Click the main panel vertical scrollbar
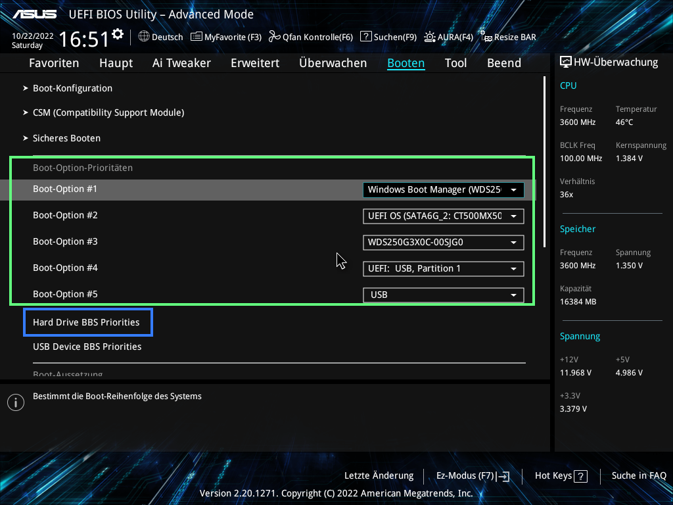The height and width of the screenshot is (505, 673). (545, 162)
